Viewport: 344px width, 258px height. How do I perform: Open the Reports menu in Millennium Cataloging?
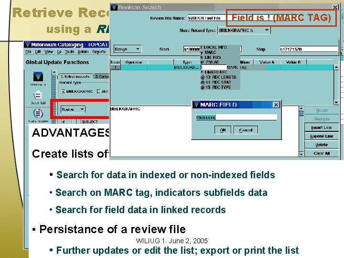tap(99, 52)
